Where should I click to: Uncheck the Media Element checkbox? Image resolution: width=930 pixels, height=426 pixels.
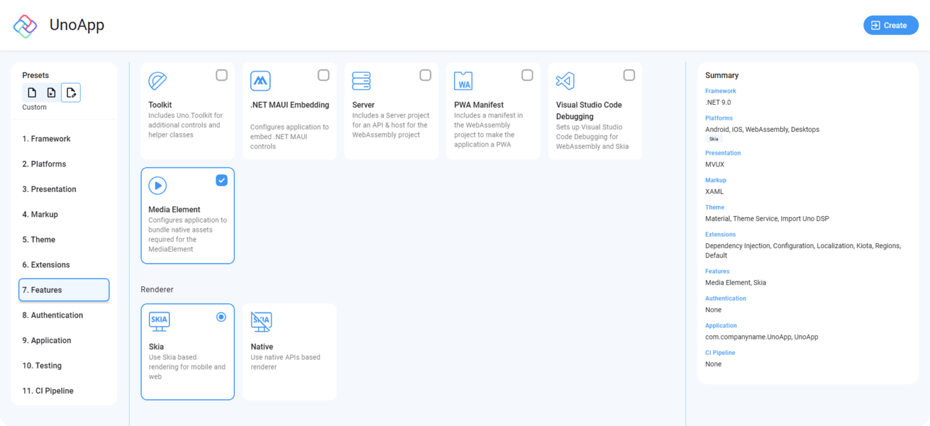click(222, 180)
